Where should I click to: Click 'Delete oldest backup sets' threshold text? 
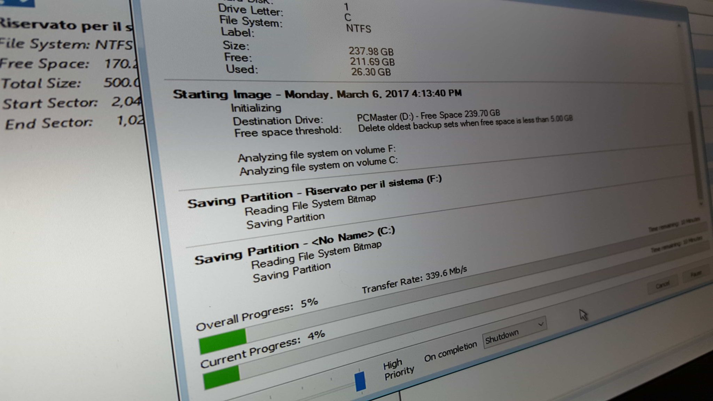(x=465, y=124)
